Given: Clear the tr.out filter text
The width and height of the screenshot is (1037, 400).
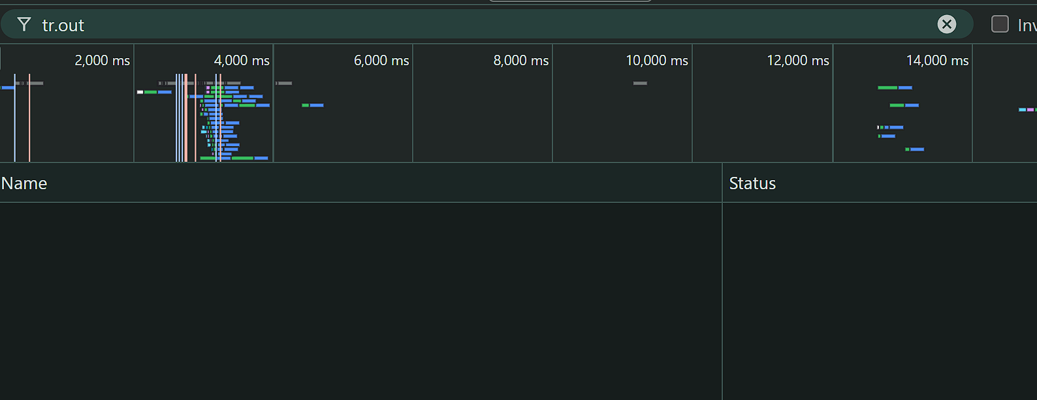Looking at the screenshot, I should point(946,25).
